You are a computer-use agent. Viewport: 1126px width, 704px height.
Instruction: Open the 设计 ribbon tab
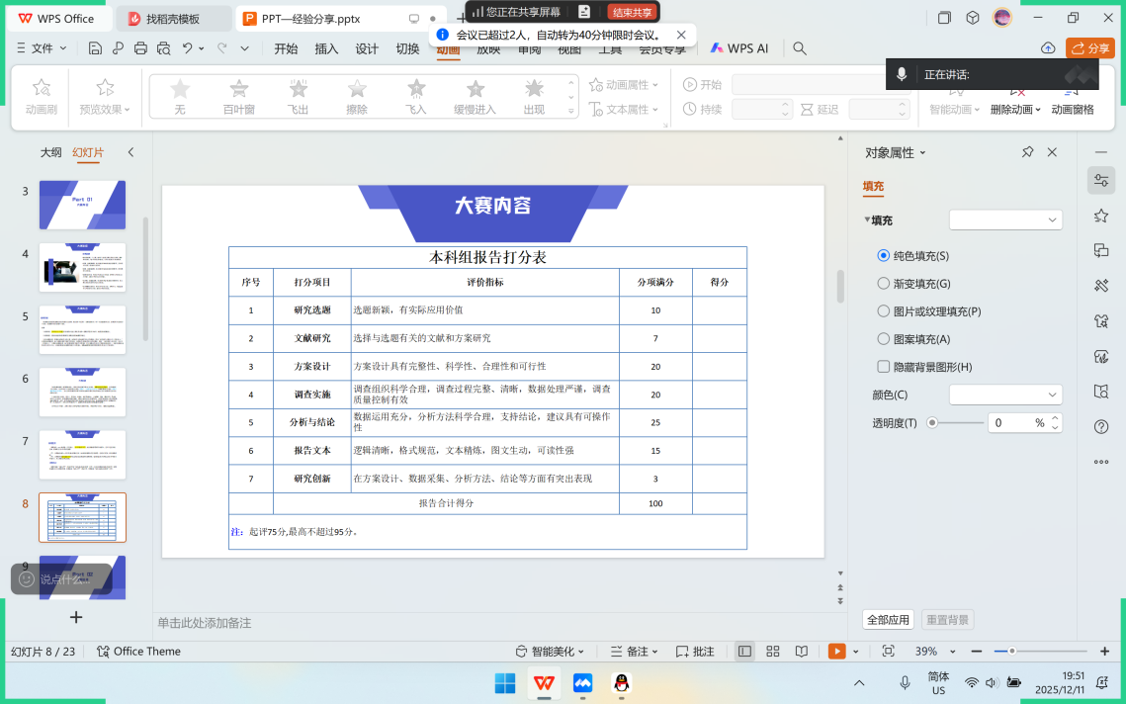click(367, 48)
